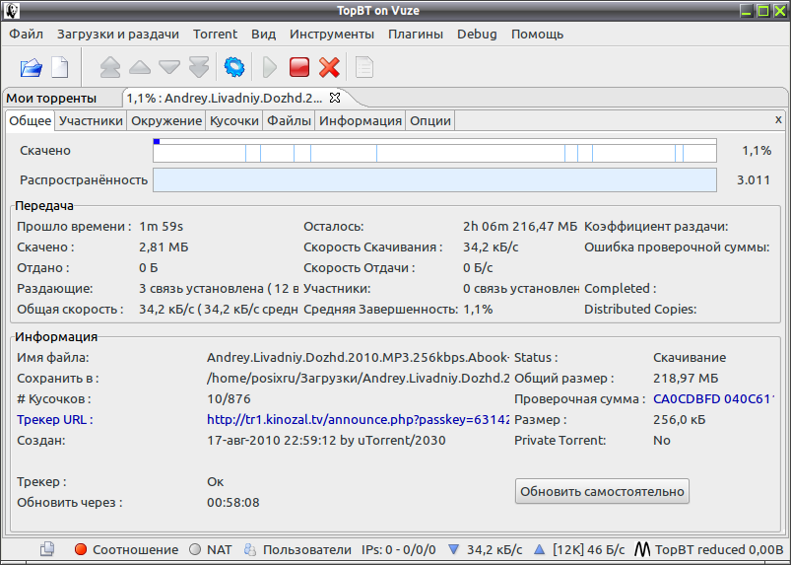
Task: Click the Скачено pieces progress bar
Action: click(x=434, y=150)
